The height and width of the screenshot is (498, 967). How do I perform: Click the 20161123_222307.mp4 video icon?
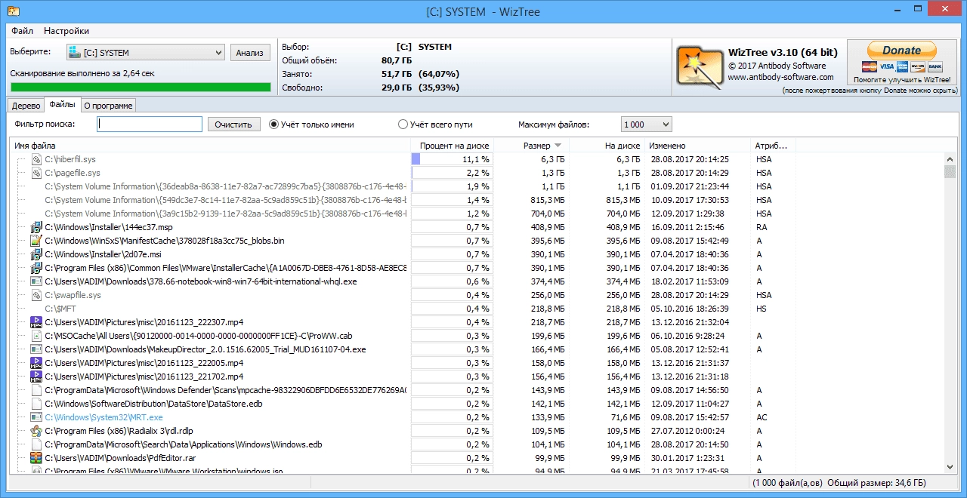[36, 322]
